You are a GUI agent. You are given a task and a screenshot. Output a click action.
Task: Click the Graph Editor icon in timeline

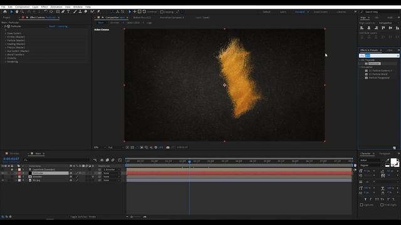point(120,160)
